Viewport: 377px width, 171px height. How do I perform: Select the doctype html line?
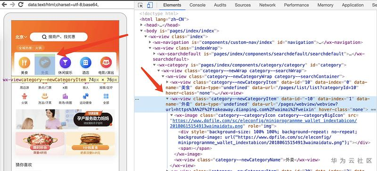point(159,14)
